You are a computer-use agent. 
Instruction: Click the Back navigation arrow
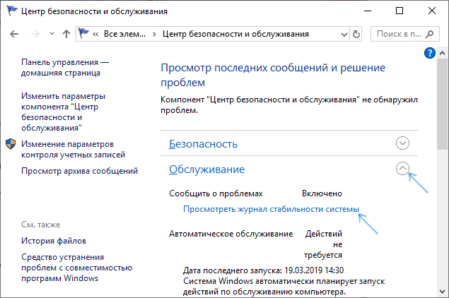click(14, 34)
